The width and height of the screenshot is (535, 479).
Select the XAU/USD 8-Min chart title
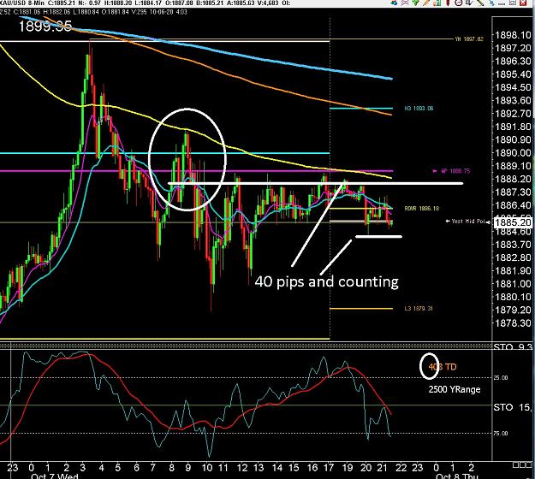(x=21, y=3)
